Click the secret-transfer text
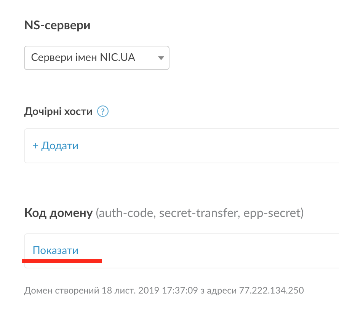Viewport: 339px width, 316px height. [198, 213]
